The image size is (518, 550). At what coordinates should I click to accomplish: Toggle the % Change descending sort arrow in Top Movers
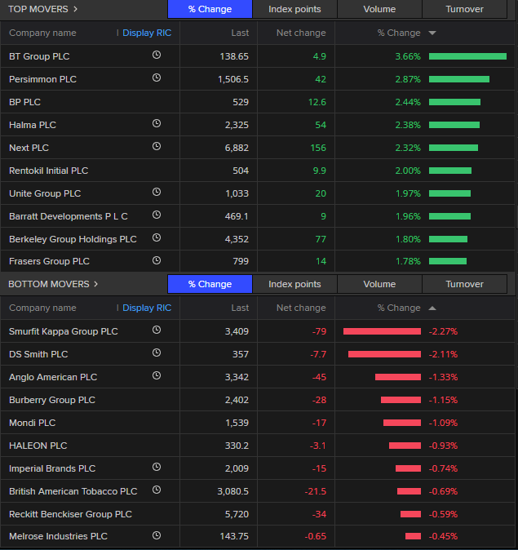point(432,33)
